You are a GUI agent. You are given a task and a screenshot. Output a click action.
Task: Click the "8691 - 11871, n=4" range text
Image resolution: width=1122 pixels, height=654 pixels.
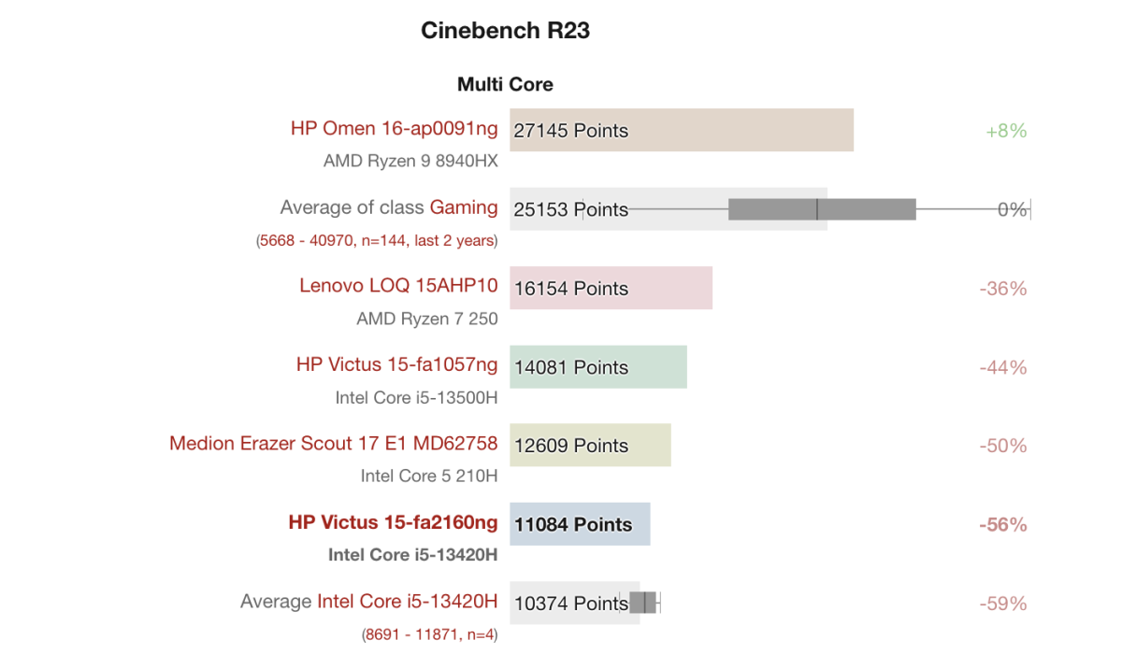click(x=429, y=635)
